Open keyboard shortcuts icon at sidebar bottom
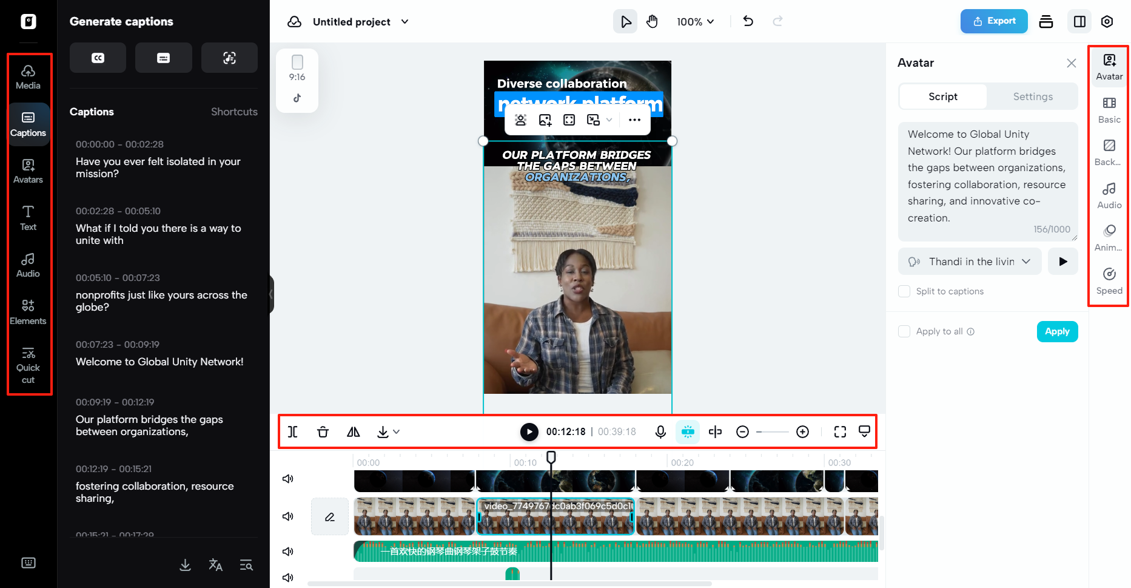 29,563
